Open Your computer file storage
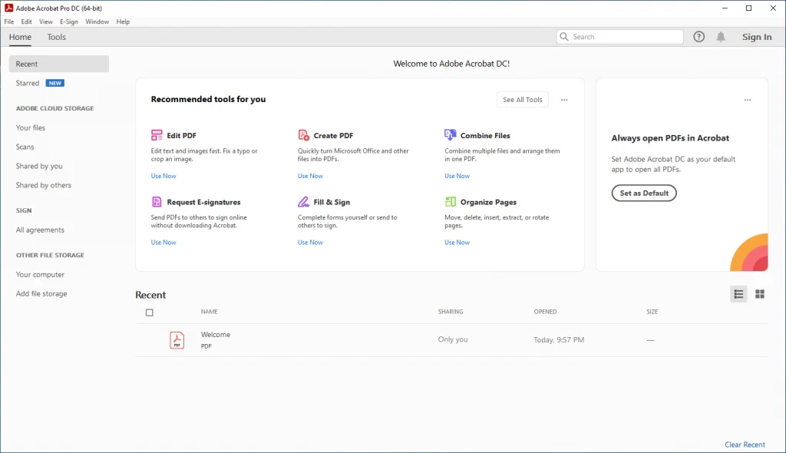 click(x=40, y=274)
